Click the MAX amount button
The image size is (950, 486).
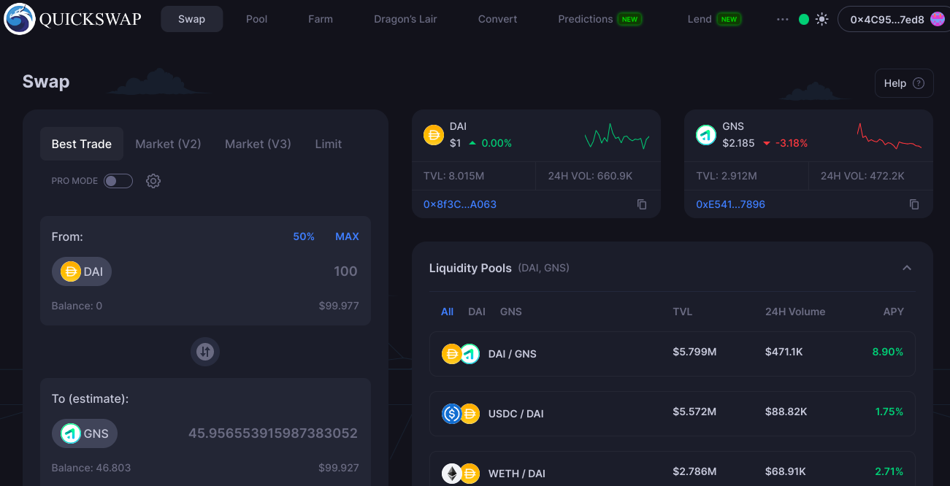click(347, 236)
